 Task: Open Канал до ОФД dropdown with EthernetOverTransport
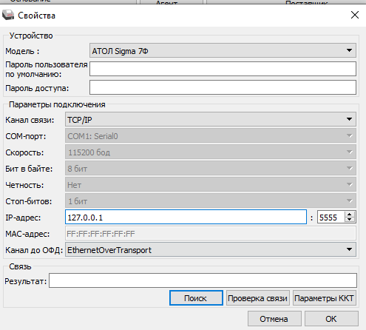(211, 249)
